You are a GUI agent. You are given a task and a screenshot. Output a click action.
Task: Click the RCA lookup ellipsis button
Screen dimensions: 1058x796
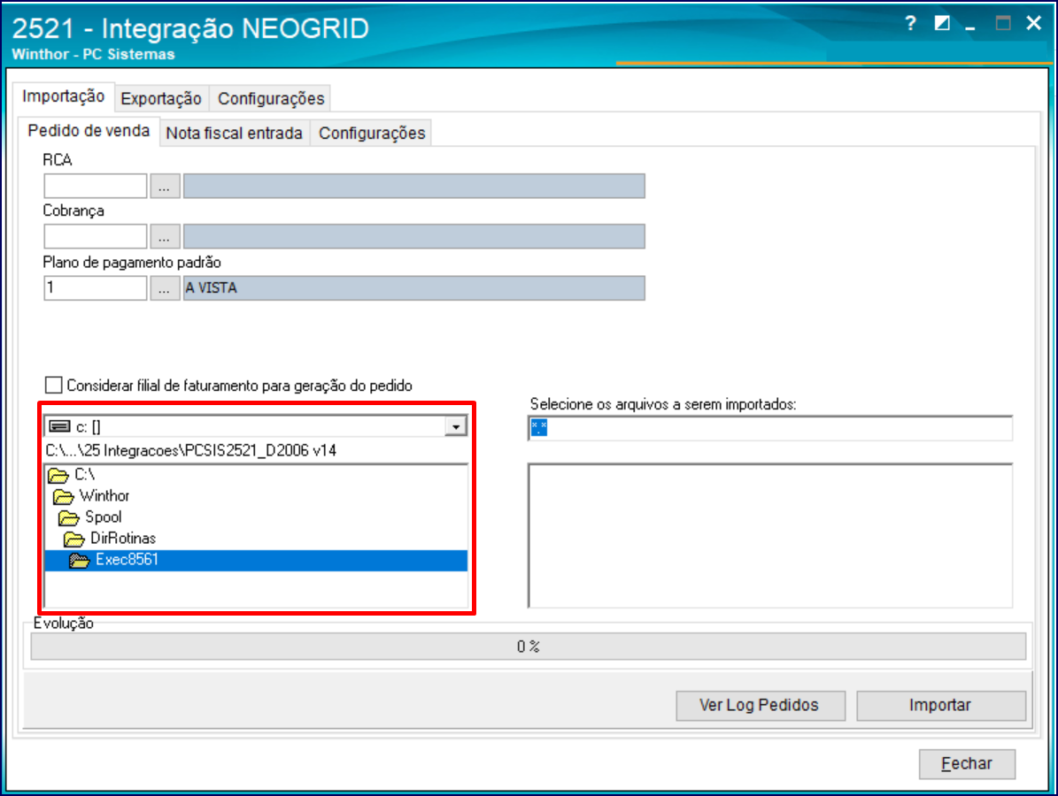click(165, 186)
